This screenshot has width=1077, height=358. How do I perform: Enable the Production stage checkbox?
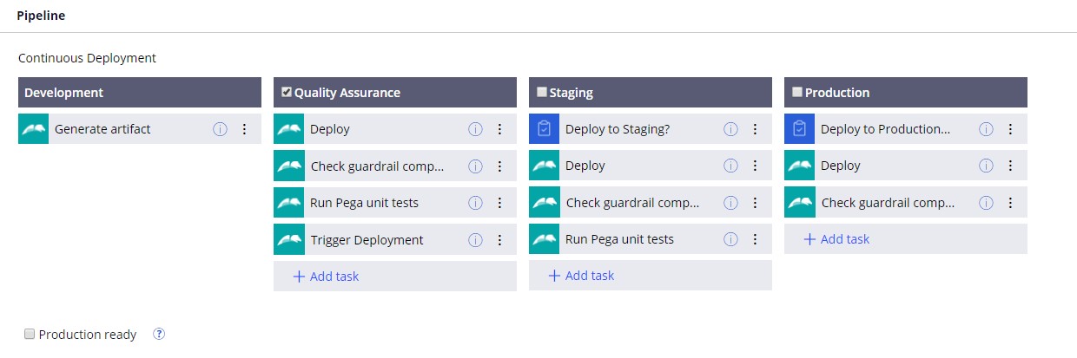796,93
